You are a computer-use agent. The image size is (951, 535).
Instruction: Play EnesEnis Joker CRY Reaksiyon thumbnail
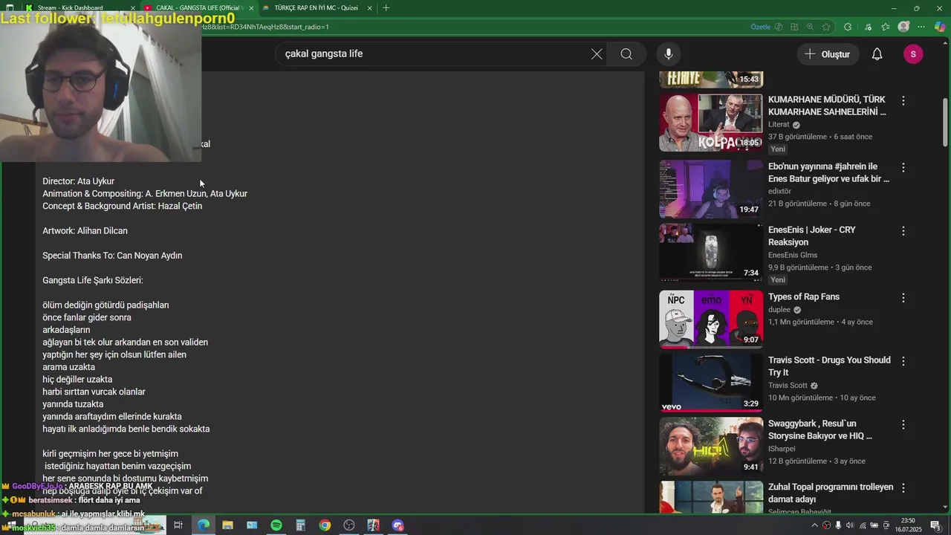[x=711, y=253]
